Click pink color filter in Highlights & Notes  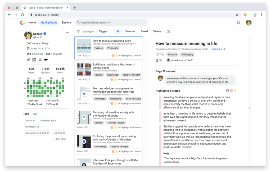coord(231,91)
